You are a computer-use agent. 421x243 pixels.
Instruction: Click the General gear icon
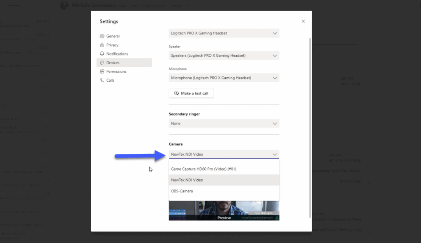[102, 36]
